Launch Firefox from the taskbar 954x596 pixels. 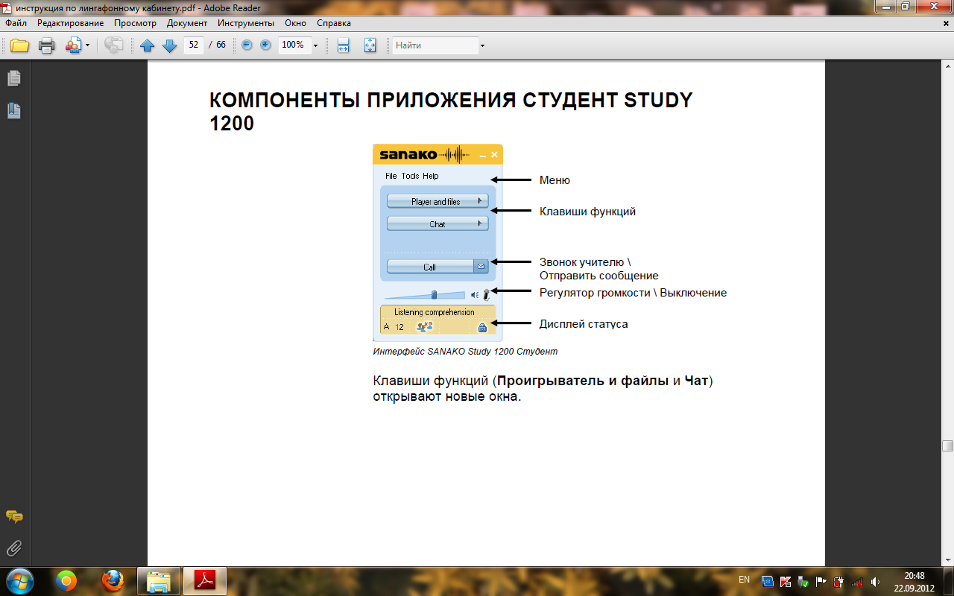tap(113, 581)
